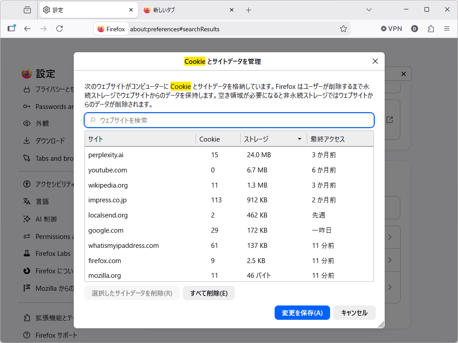Close the 新しいタブ tab
Image resolution: width=458 pixels, height=343 pixels.
(x=232, y=10)
